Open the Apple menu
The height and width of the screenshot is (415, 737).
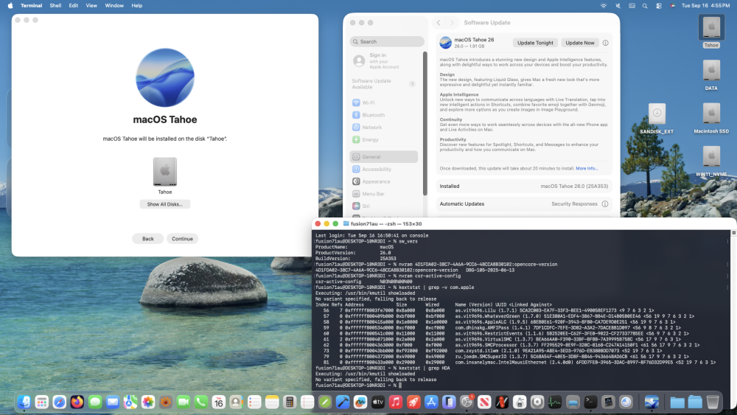10,6
